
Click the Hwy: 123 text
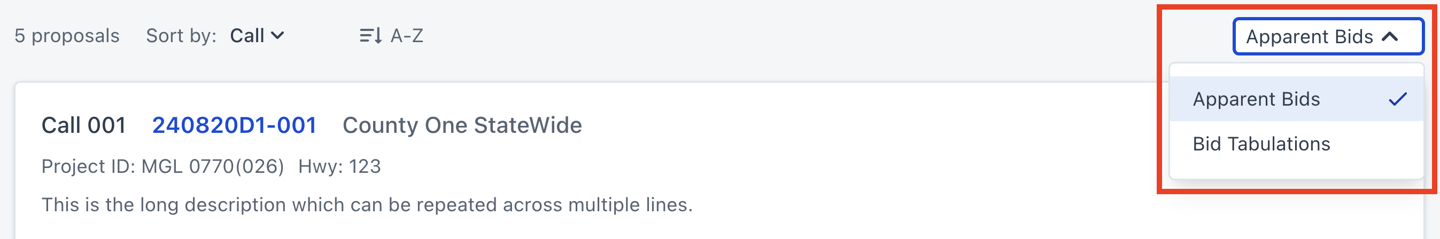[339, 166]
